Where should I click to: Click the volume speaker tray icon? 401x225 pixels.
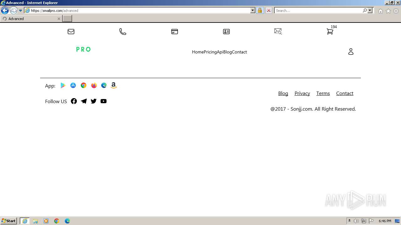coord(356,221)
